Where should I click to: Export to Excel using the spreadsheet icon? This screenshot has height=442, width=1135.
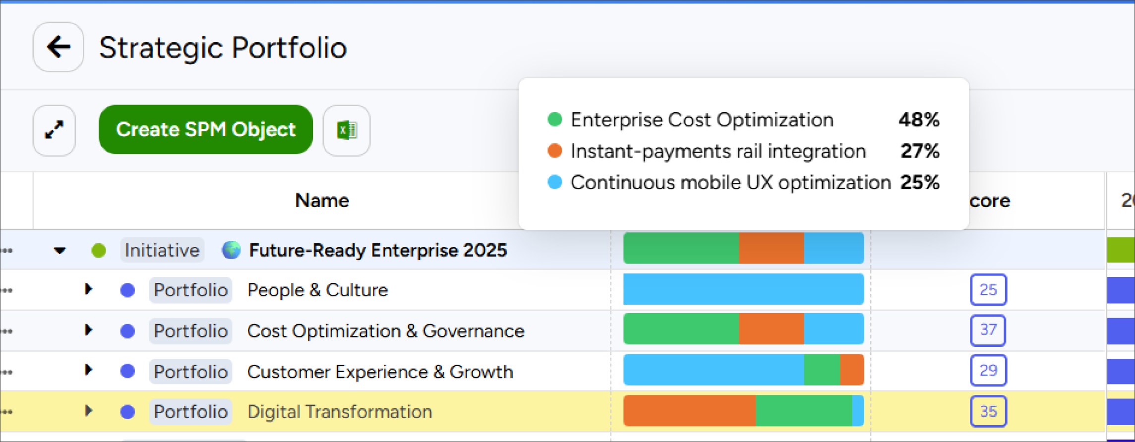point(347,130)
